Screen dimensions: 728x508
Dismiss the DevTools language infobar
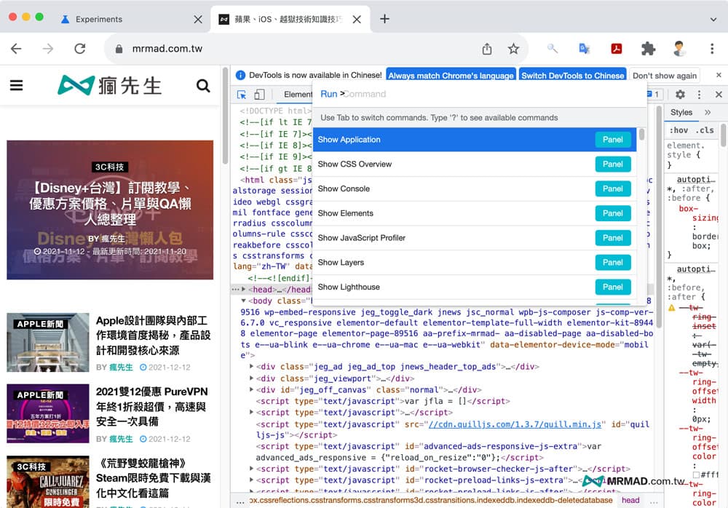coord(719,75)
